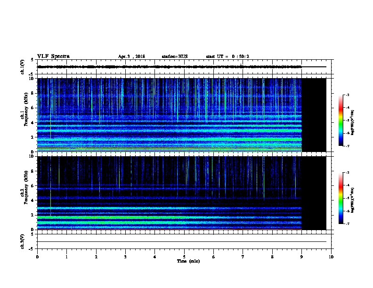Image resolution: width=373 pixels, height=288 pixels.
Task: Click the time tick label "8"
Action: coord(272,257)
